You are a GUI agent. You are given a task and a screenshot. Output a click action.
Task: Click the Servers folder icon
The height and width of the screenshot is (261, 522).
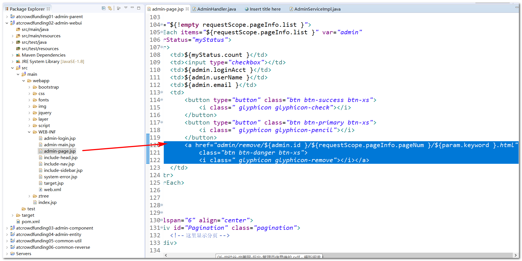(x=13, y=254)
